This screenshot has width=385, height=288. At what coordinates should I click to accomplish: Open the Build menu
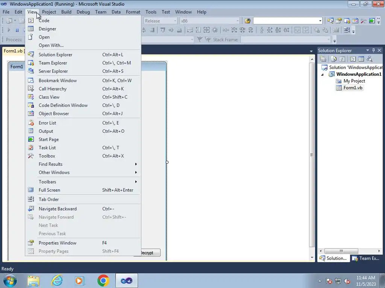point(66,12)
